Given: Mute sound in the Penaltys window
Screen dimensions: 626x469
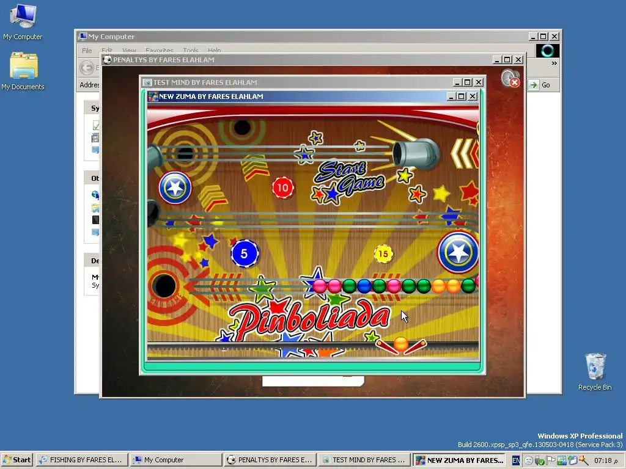Looking at the screenshot, I should pyautogui.click(x=510, y=78).
